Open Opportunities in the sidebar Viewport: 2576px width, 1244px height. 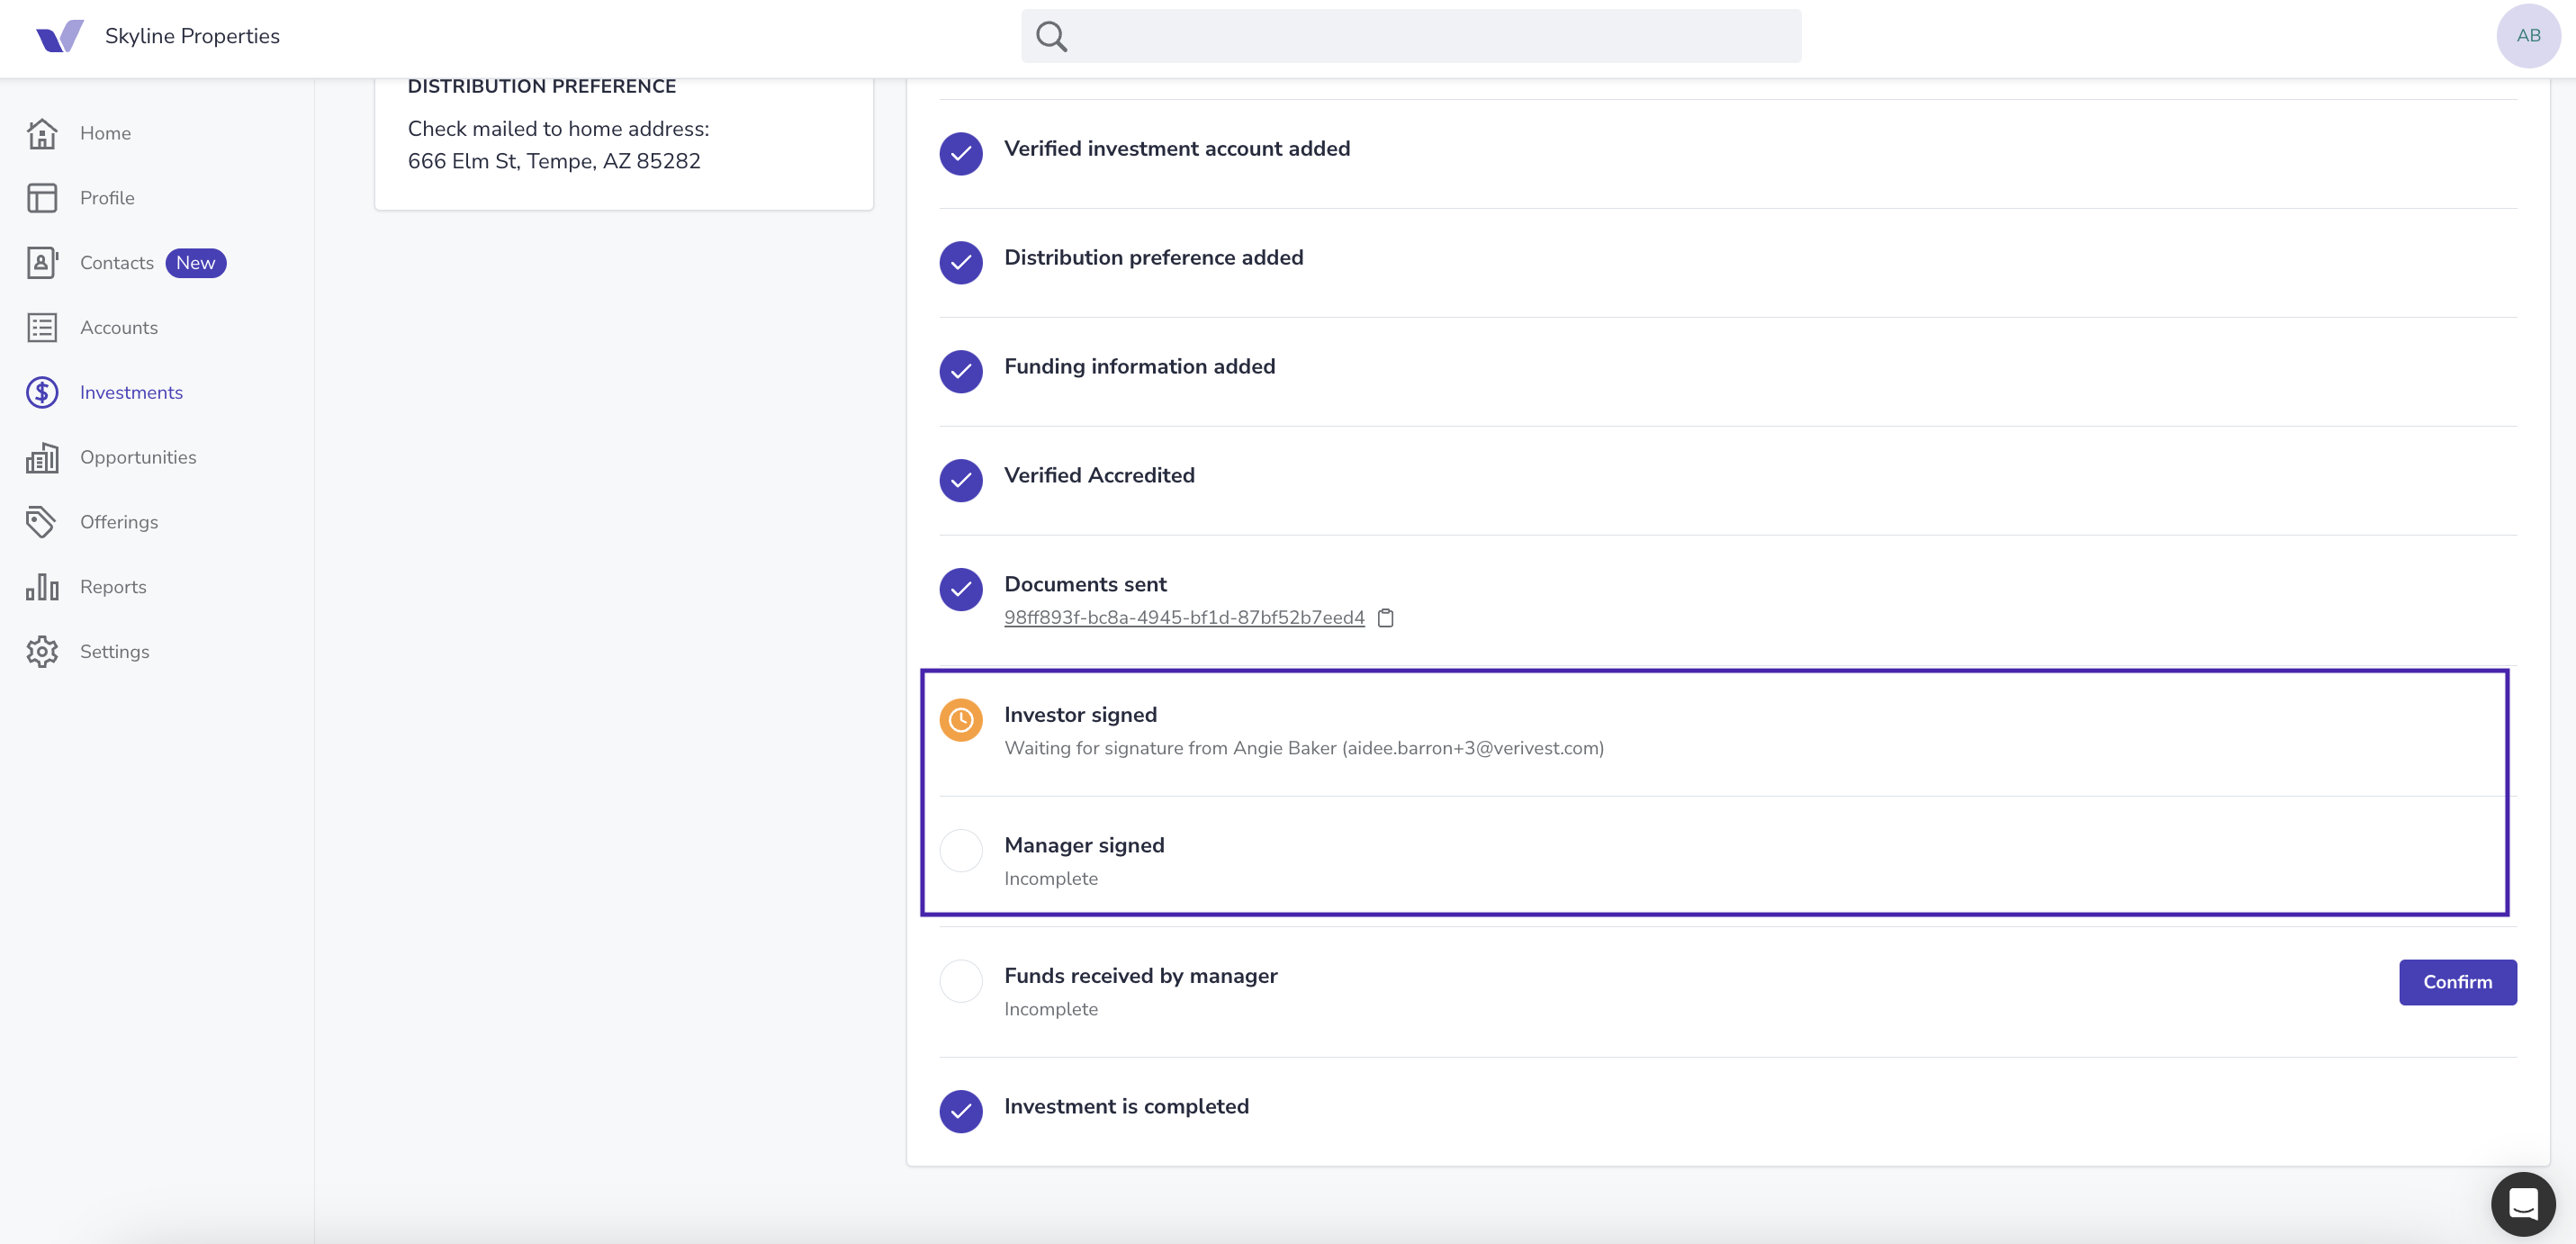[x=138, y=457]
